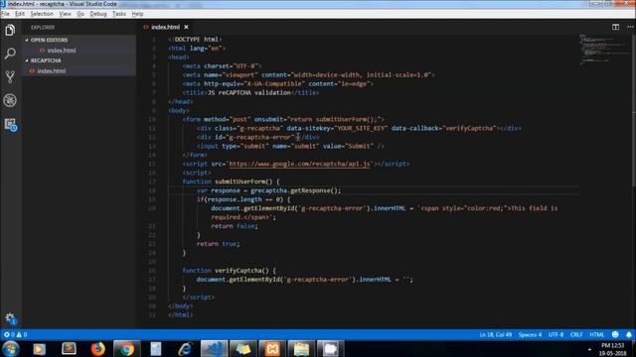Click 'return false;' on line 21
The width and height of the screenshot is (636, 357).
click(x=235, y=226)
